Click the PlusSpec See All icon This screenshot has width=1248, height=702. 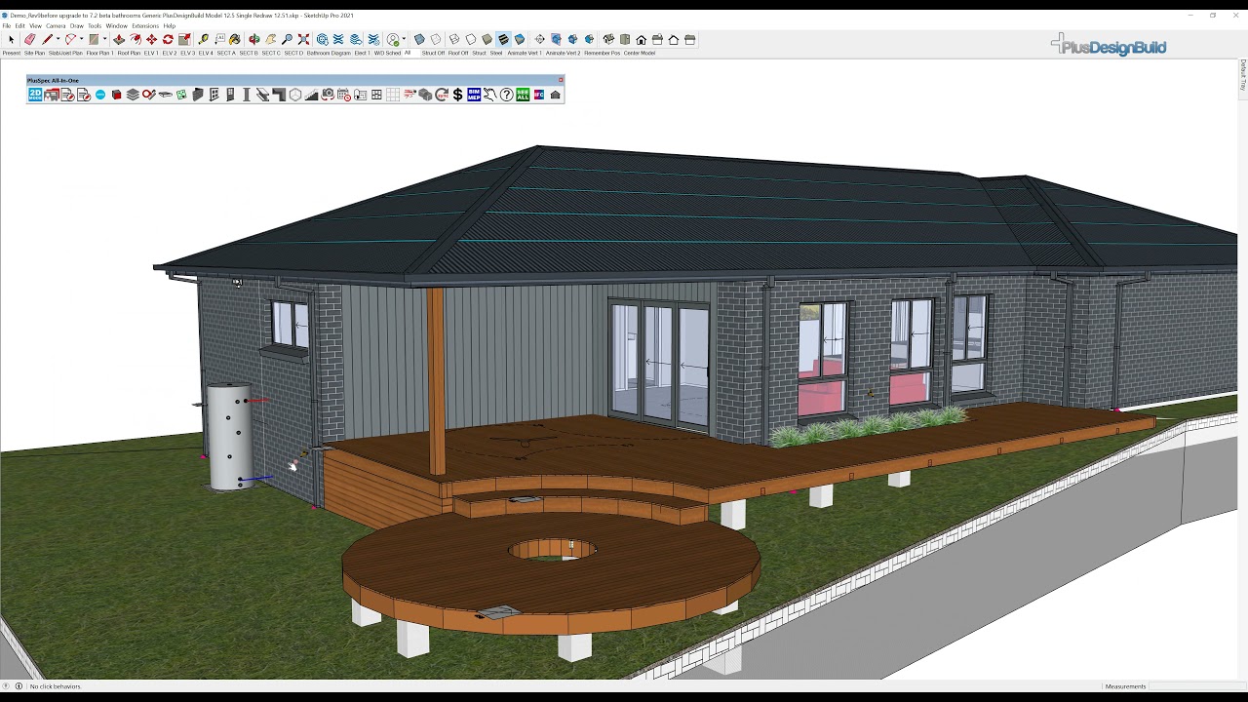click(523, 95)
